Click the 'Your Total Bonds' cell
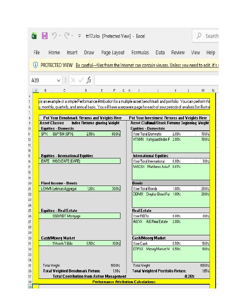This screenshot has width=234, height=303. [145, 189]
